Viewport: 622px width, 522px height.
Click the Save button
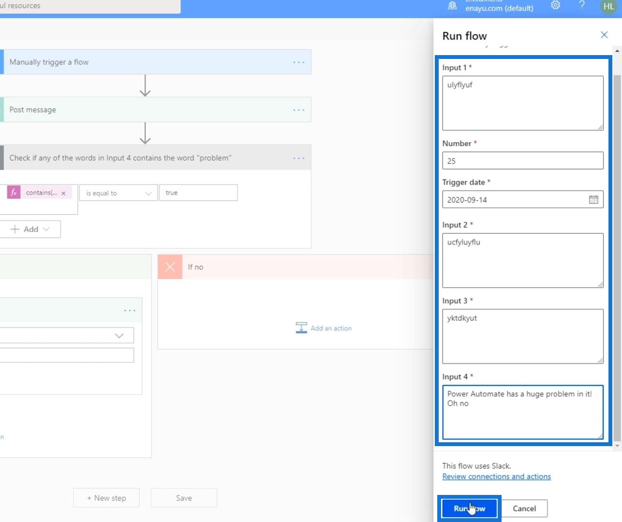(184, 498)
